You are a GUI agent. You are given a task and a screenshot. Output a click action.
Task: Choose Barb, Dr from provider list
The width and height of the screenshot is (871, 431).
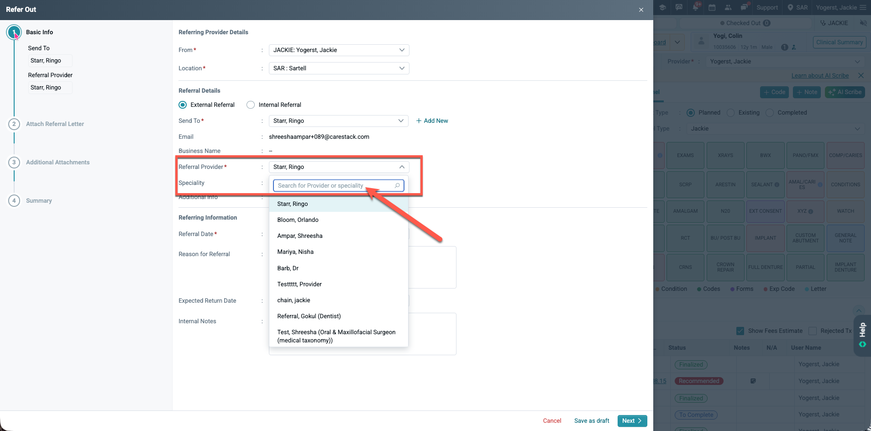pos(338,268)
